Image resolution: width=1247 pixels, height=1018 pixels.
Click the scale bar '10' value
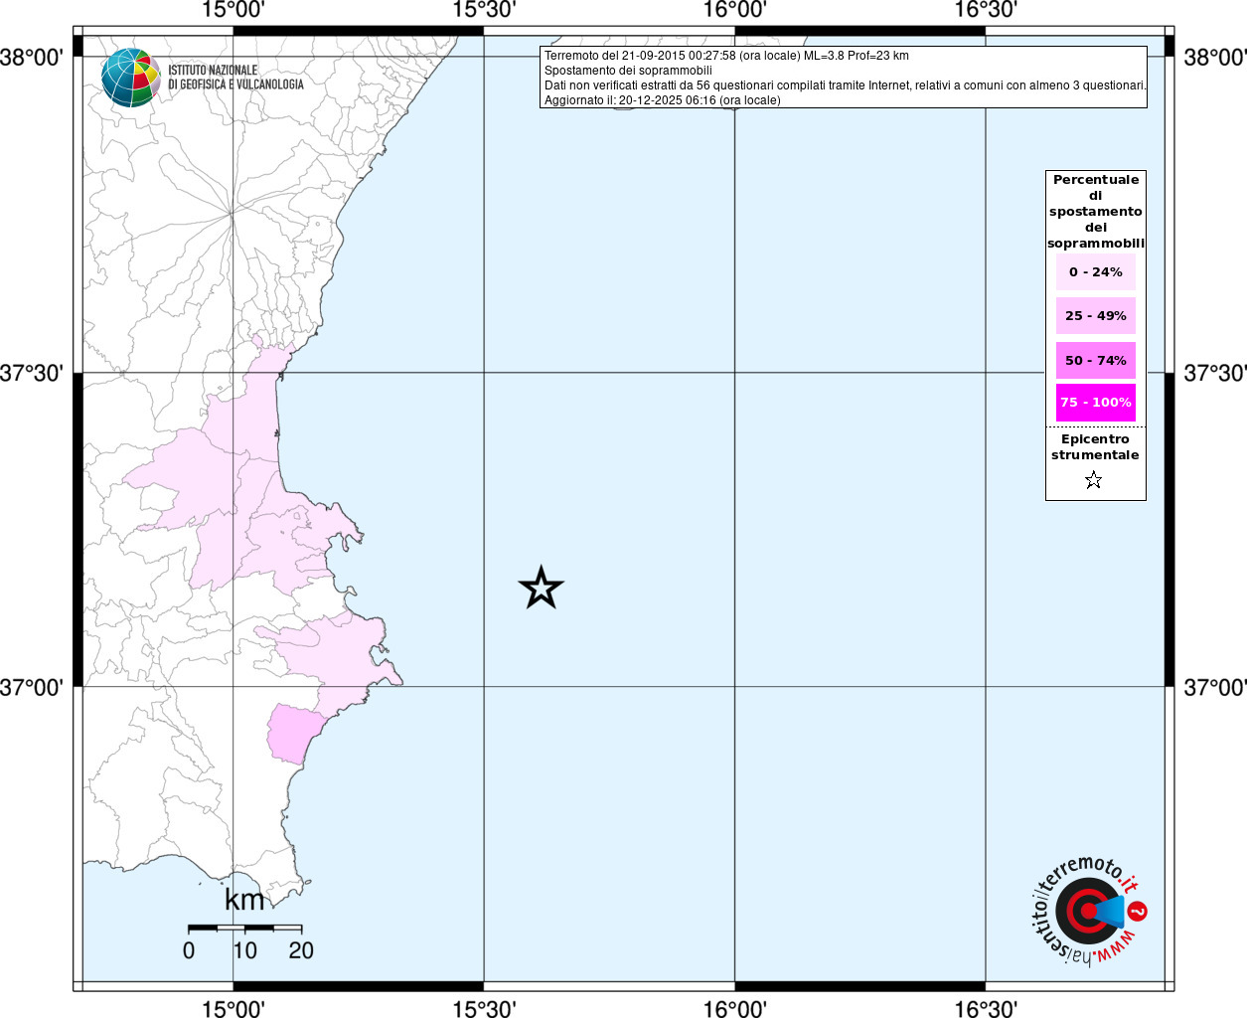pos(244,950)
